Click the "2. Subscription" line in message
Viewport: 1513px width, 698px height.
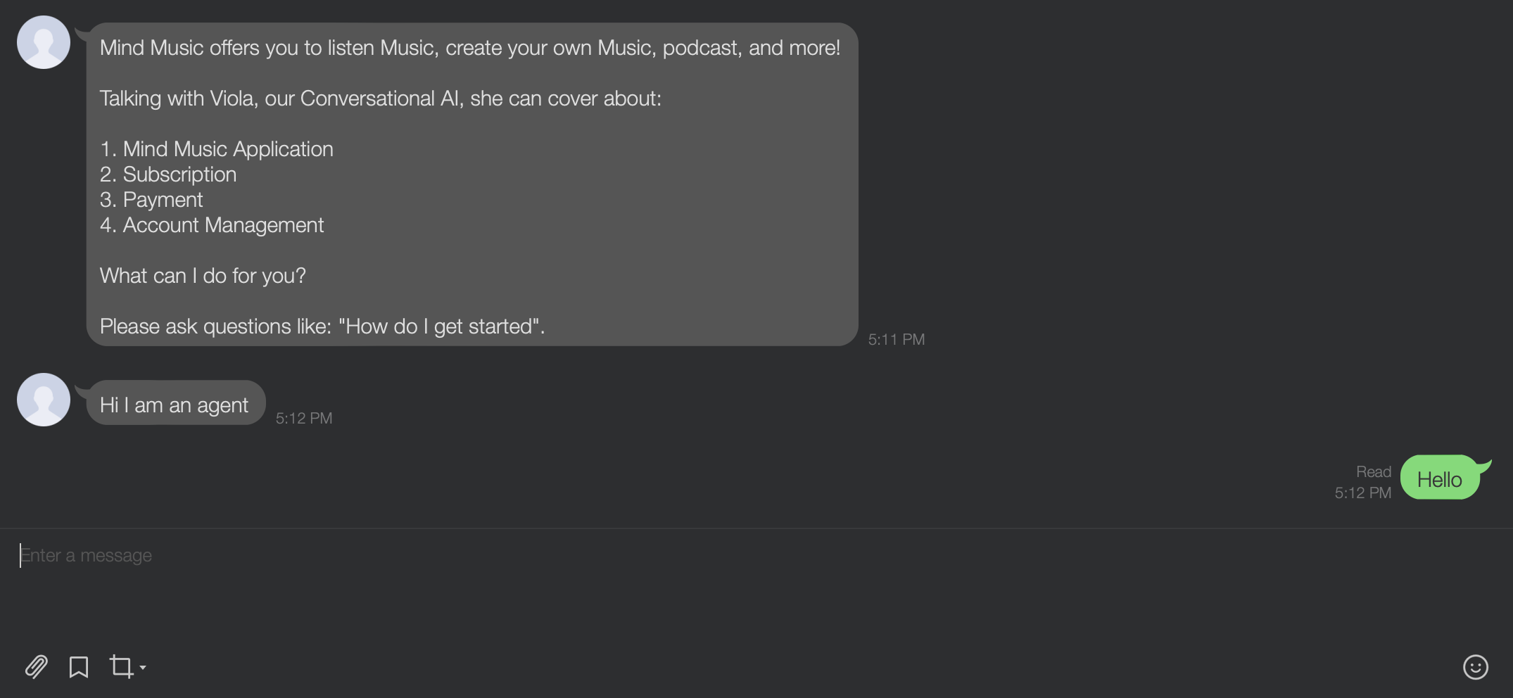[168, 174]
